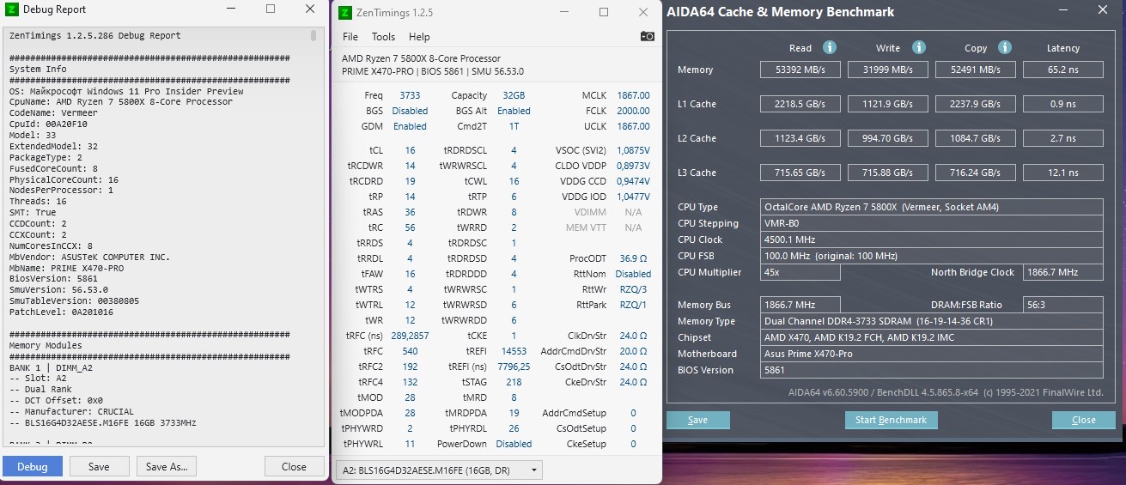Click the ProcODT value 36.9 Ω
This screenshot has height=485, width=1126.
633,258
